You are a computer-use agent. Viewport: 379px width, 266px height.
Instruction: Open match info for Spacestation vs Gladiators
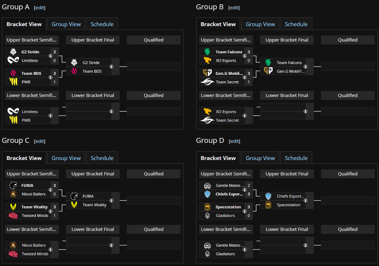(x=245, y=211)
